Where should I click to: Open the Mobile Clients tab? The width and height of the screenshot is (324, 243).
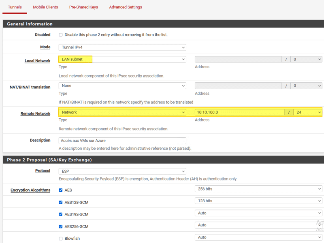[45, 7]
